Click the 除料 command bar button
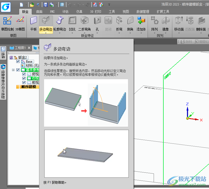 [x=187, y=42]
